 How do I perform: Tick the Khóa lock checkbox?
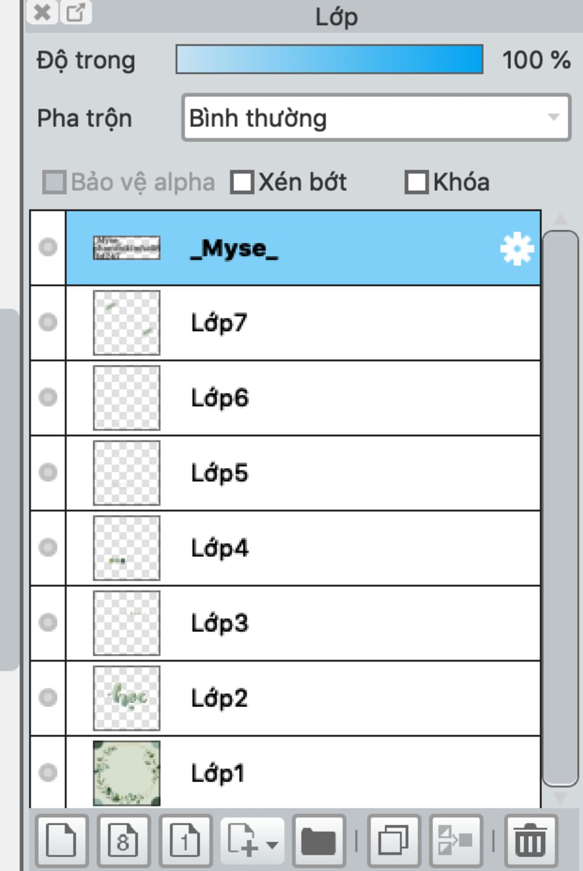coord(416,183)
